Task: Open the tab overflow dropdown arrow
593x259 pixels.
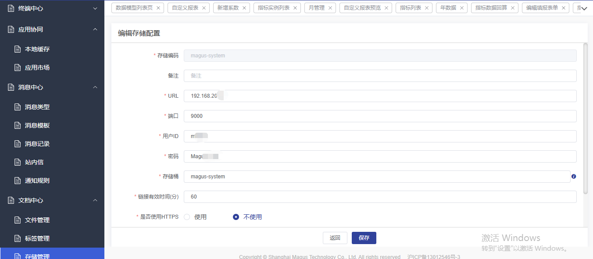Action: click(x=584, y=8)
